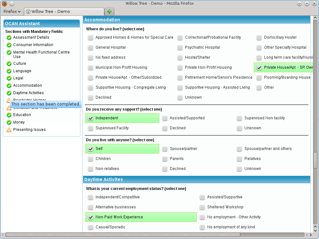Viewport: 319px width, 239px height.
Task: Select Casual/Sporadic employment checkbox
Action: tap(90, 227)
